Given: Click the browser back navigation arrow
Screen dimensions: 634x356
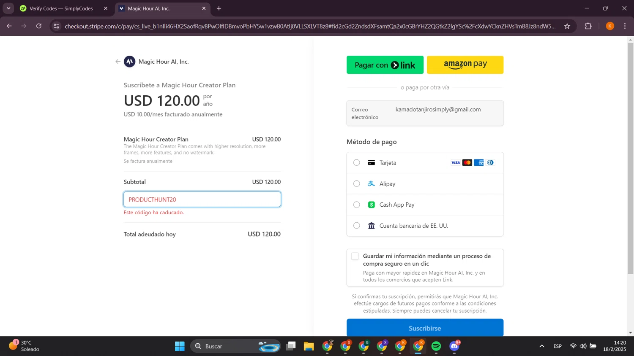Looking at the screenshot, I should pos(9,26).
